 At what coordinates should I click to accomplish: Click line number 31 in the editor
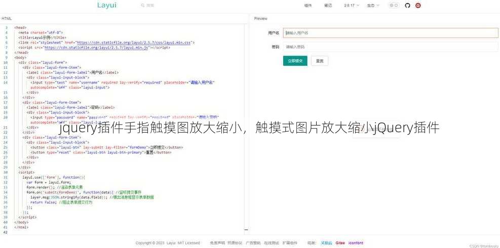(x=6, y=177)
